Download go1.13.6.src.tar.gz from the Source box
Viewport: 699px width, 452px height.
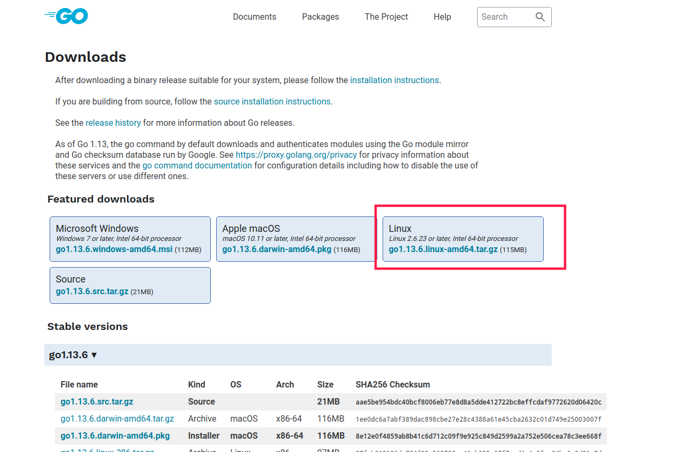(x=92, y=291)
